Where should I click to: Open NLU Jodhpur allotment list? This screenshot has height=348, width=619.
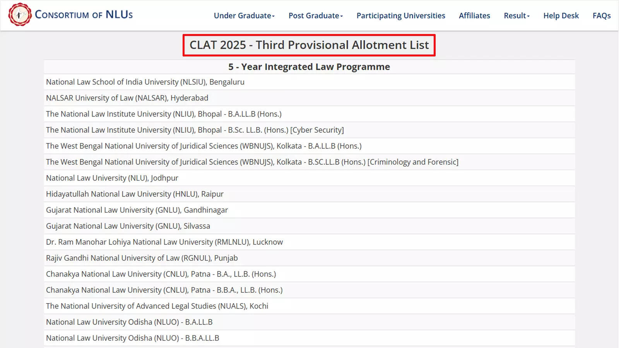point(112,178)
